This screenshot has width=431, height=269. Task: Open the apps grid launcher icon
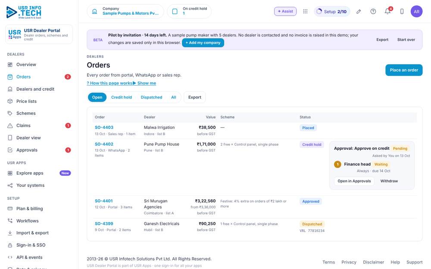305,12
